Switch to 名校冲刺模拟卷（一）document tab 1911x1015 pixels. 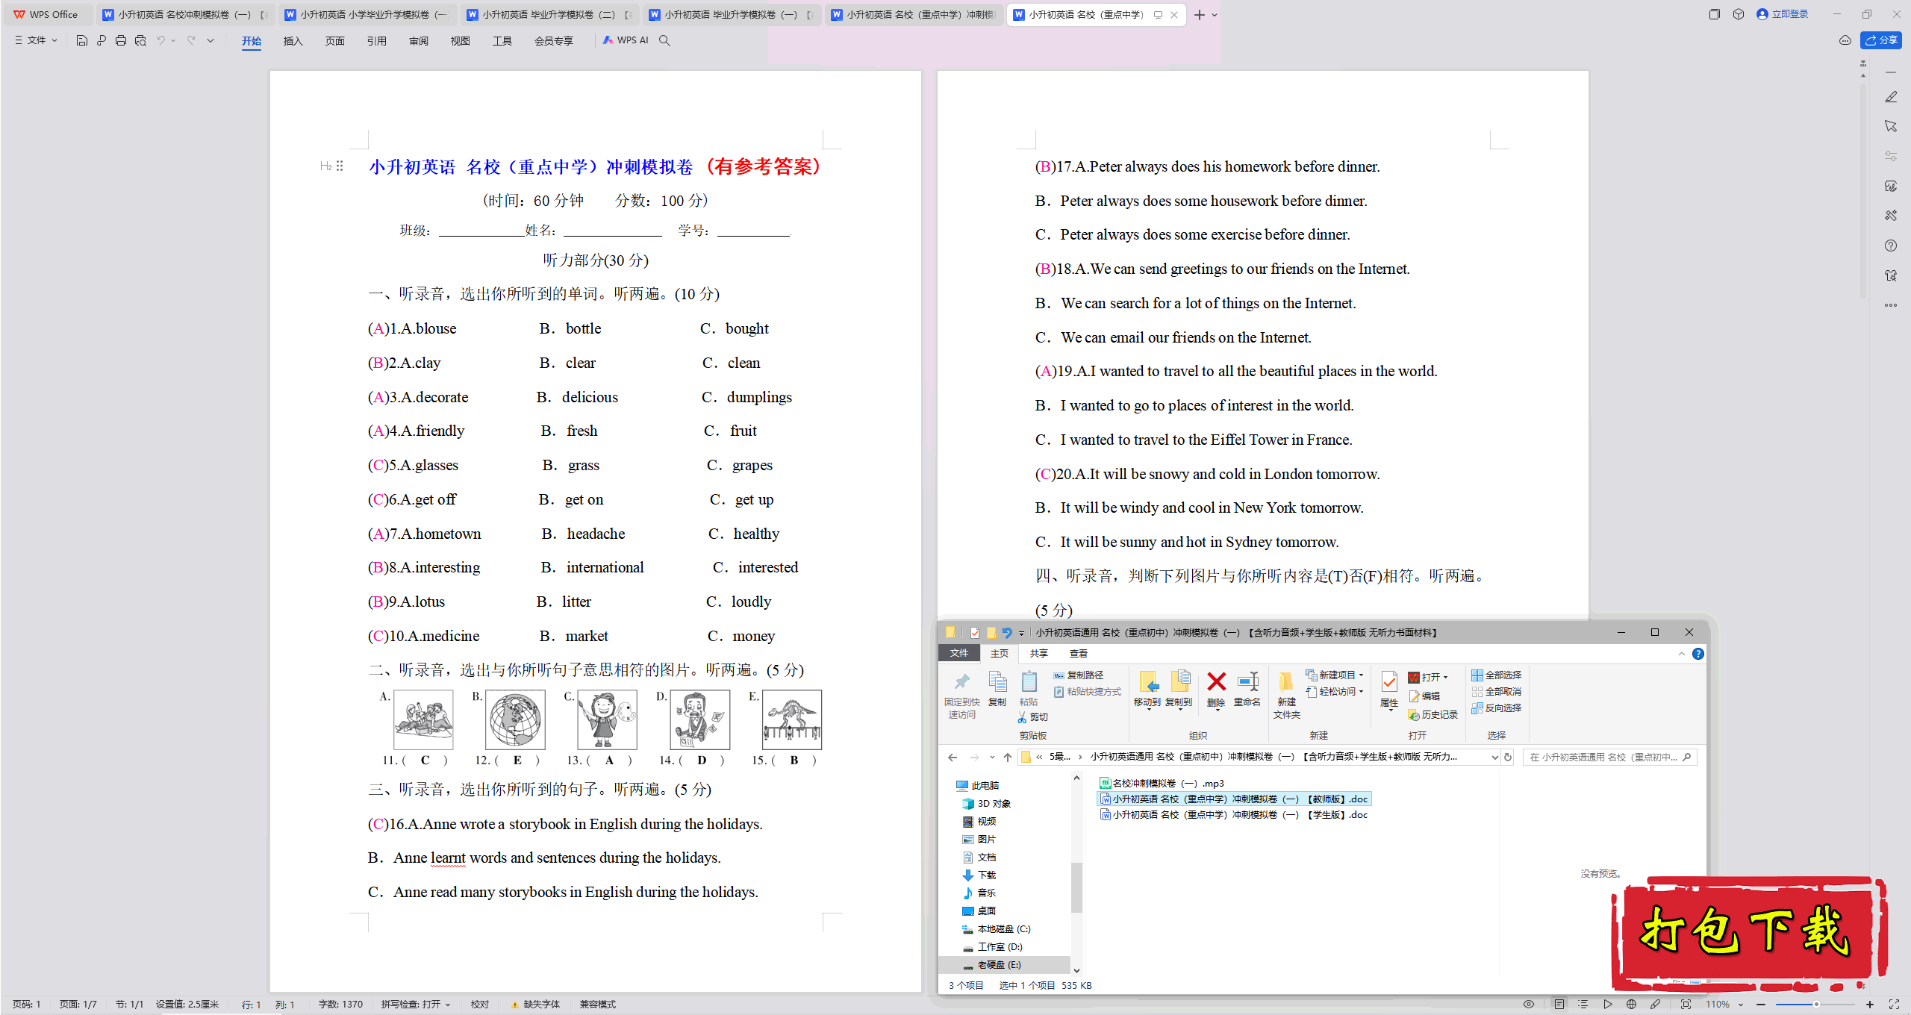click(x=185, y=14)
